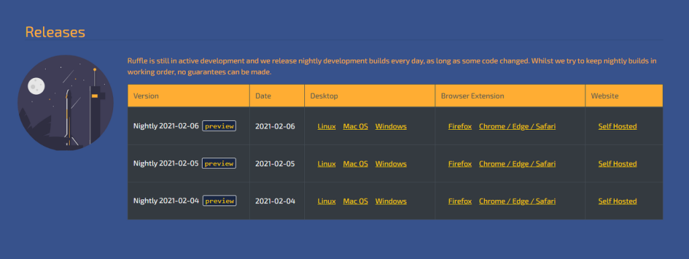Click the Desktop column header
The image size is (689, 259).
point(369,96)
